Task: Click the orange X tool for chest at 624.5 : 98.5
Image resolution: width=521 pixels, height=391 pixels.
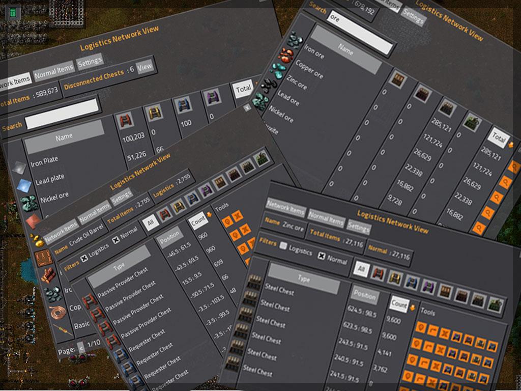Action: click(445, 333)
